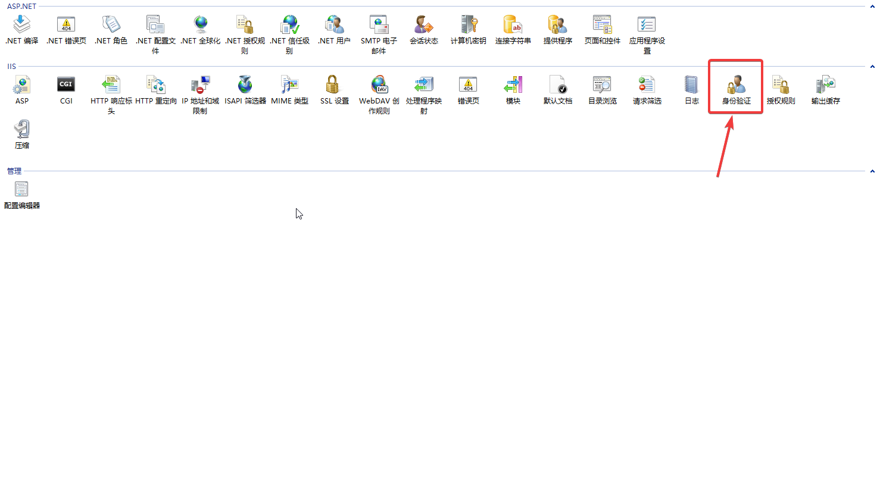Open .NET 用户 icon
The image size is (880, 502).
[334, 24]
